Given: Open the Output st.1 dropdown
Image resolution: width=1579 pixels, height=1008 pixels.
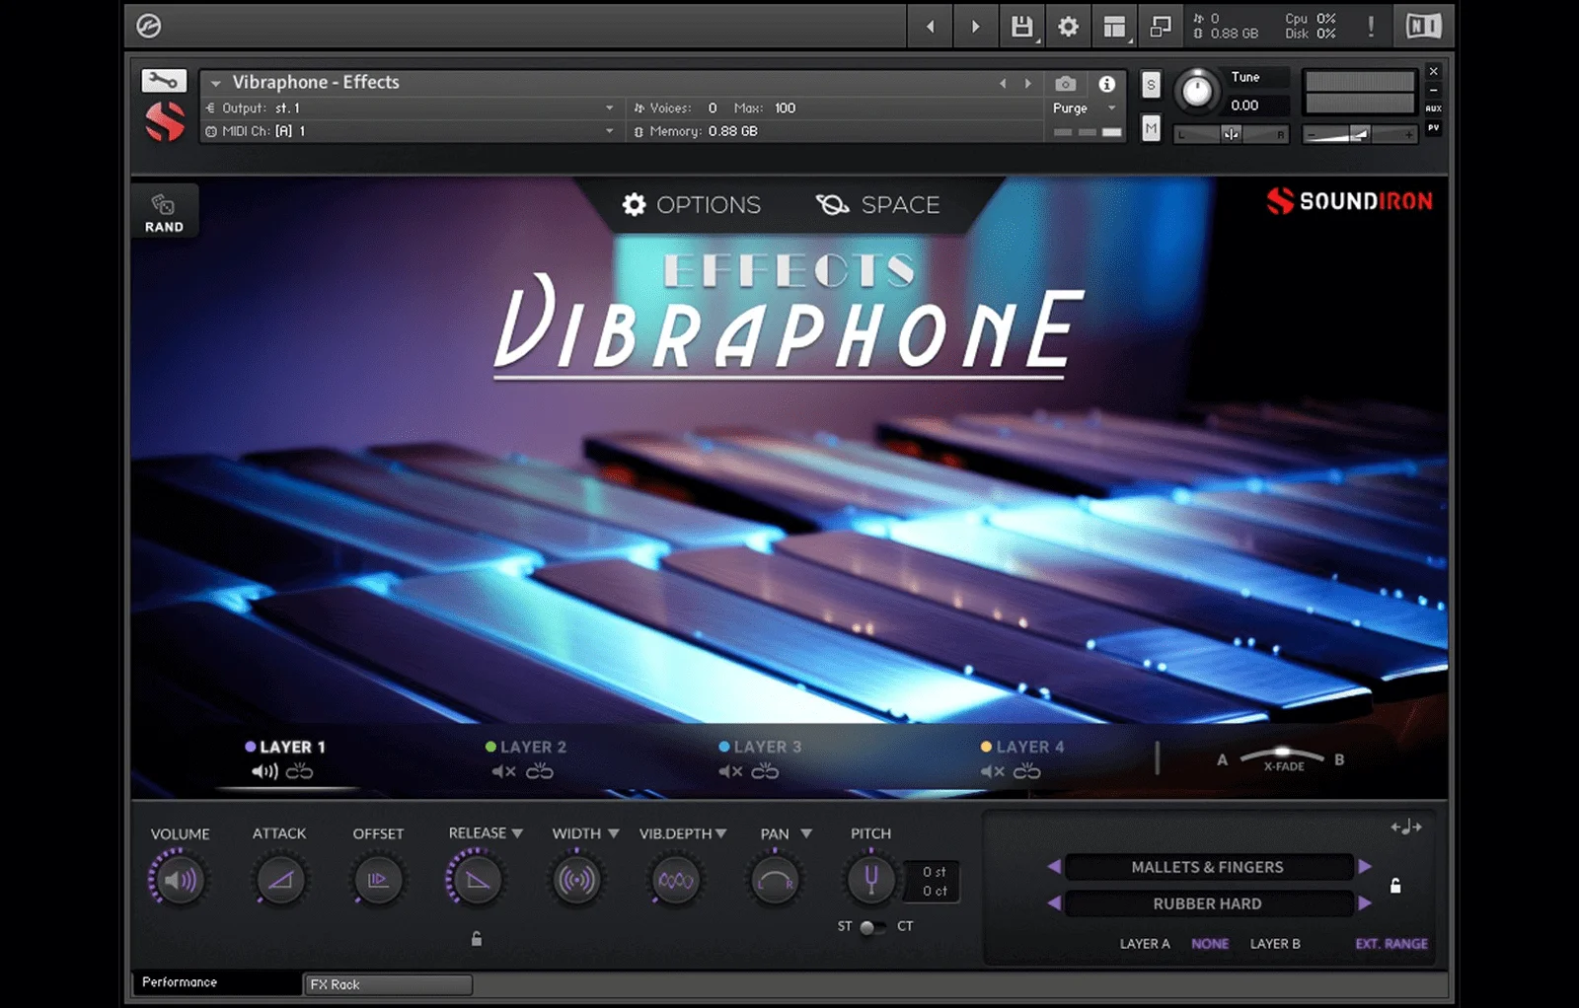Looking at the screenshot, I should click(x=609, y=108).
